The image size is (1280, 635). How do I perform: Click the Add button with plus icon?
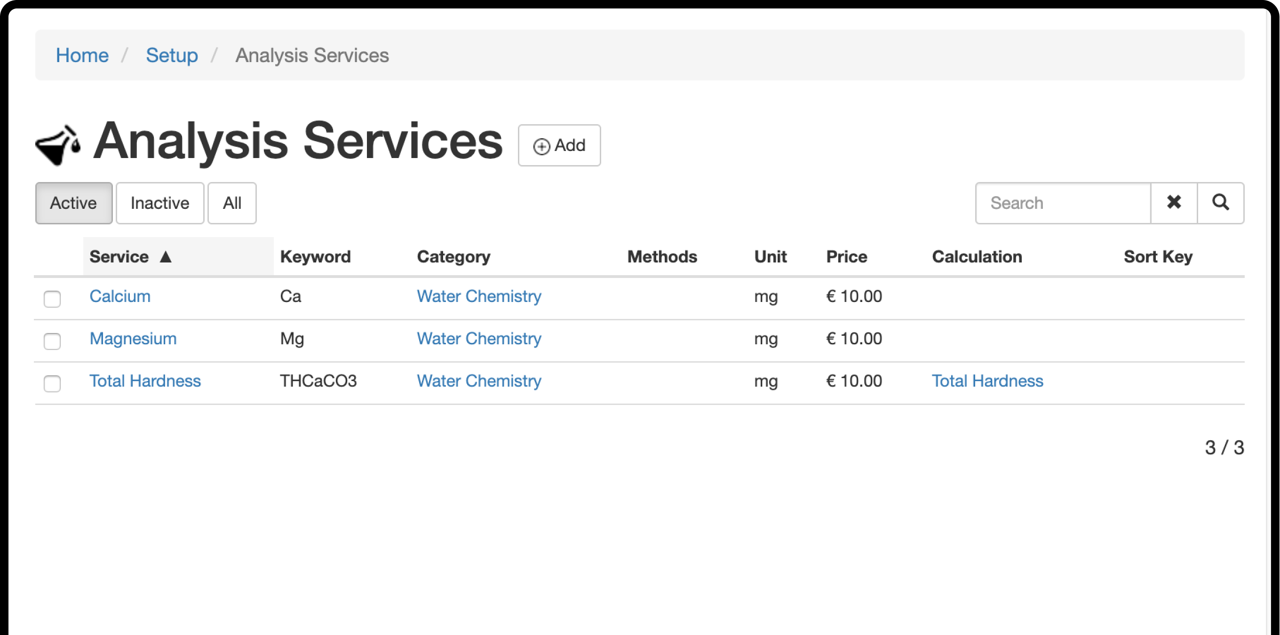(x=559, y=146)
